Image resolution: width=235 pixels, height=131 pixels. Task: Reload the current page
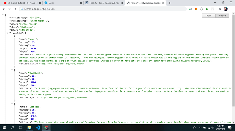(15, 9)
